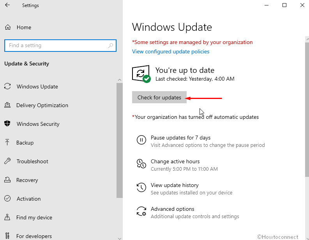Go to Windows Security section
The image size is (309, 240).
click(38, 124)
